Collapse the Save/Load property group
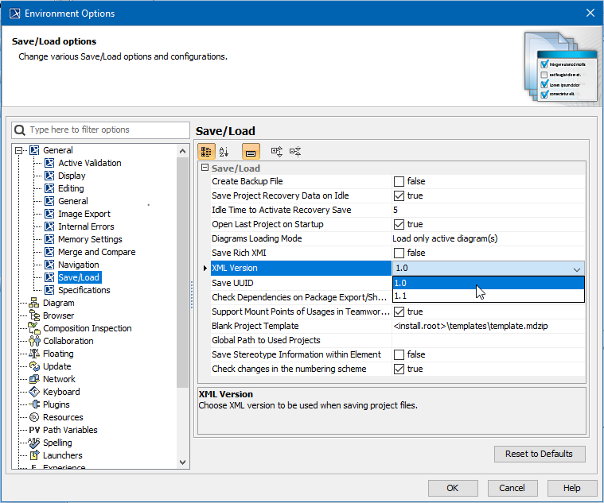Viewport: 604px width, 503px height. [x=205, y=168]
